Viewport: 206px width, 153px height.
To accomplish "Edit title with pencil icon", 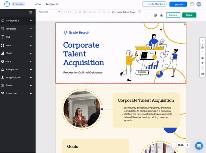I will pyautogui.click(x=139, y=12).
